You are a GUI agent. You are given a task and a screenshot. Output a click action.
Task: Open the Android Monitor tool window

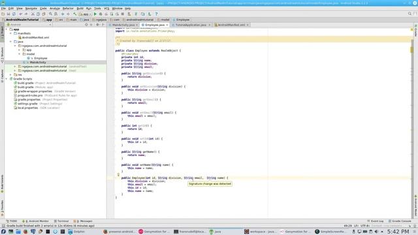[36, 221]
